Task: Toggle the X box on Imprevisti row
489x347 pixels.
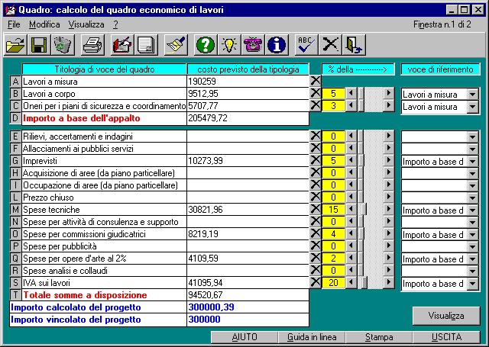Action: pyautogui.click(x=316, y=161)
